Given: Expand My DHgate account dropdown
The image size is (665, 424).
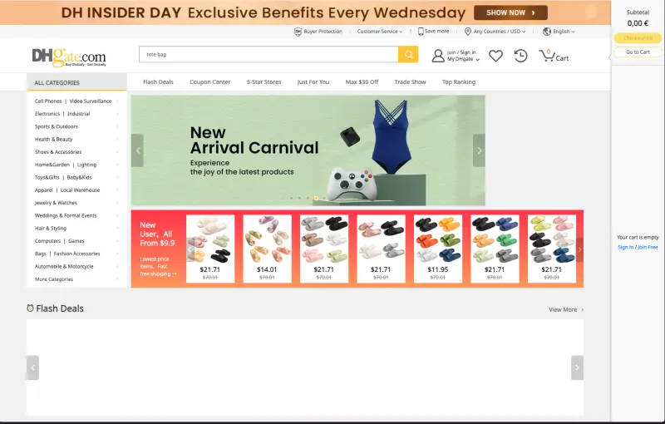Looking at the screenshot, I should click(x=463, y=59).
